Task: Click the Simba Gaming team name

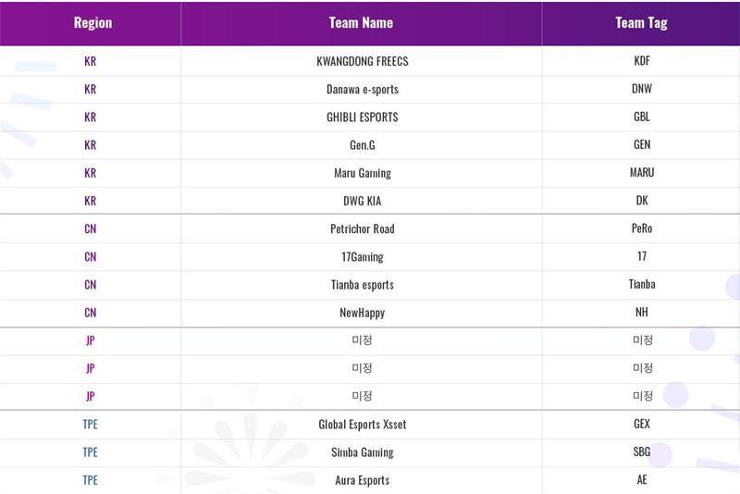Action: click(362, 452)
